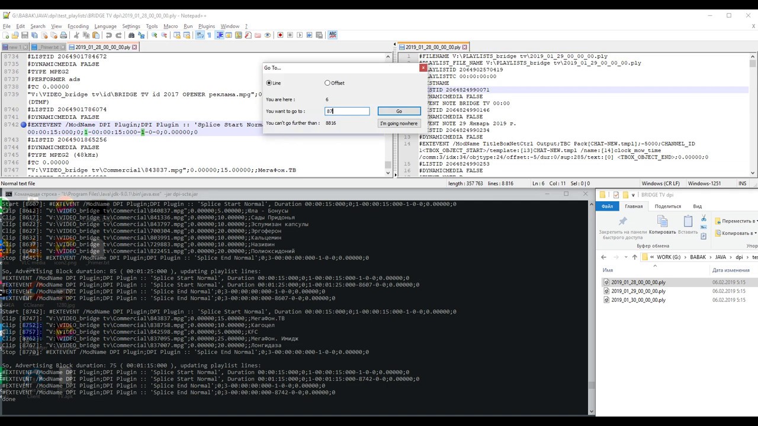Image resolution: width=758 pixels, height=426 pixels.
Task: Toggle the Word Wrap toolbar icon
Action: pyautogui.click(x=200, y=35)
